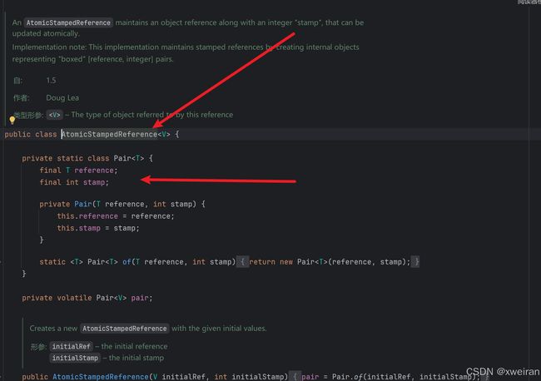Select the 'final T reference' field name
The height and width of the screenshot is (381, 541).
coord(94,171)
